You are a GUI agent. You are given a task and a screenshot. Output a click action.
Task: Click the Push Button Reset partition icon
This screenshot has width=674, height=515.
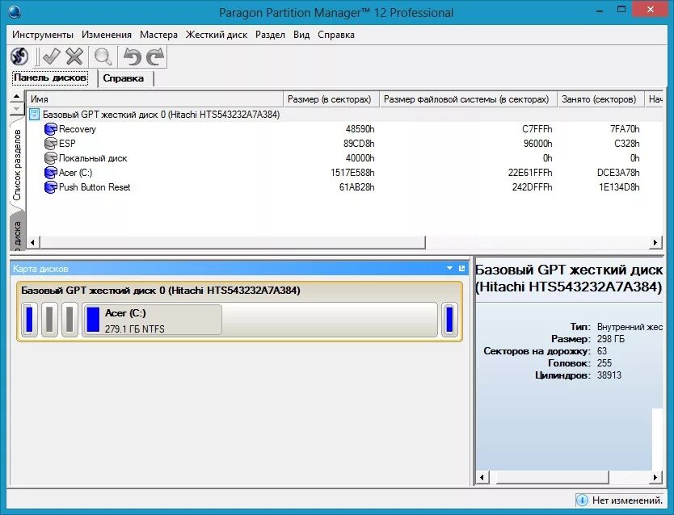click(x=51, y=187)
